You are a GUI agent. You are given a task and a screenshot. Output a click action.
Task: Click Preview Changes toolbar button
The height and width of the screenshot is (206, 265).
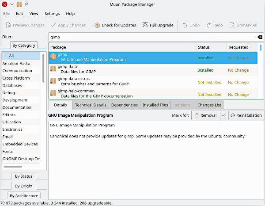[x=25, y=25]
